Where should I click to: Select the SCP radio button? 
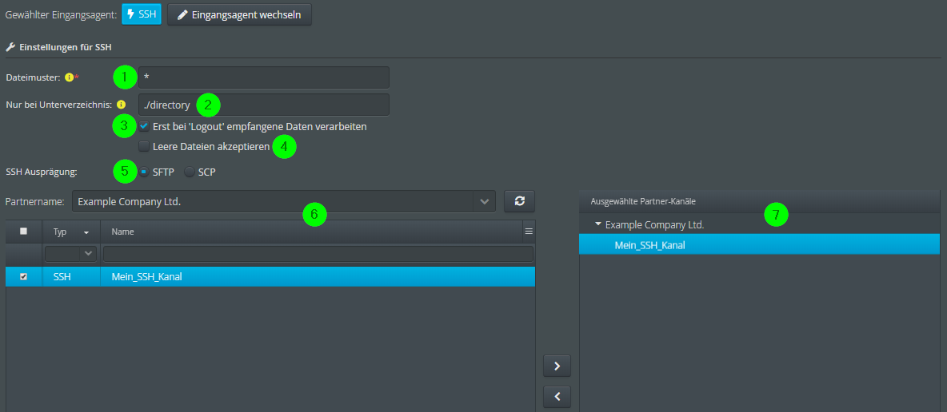tap(190, 172)
